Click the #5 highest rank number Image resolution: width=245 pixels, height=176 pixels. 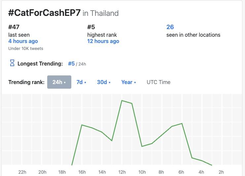pos(91,27)
